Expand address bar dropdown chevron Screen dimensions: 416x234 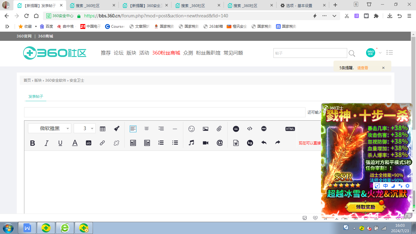click(x=334, y=16)
